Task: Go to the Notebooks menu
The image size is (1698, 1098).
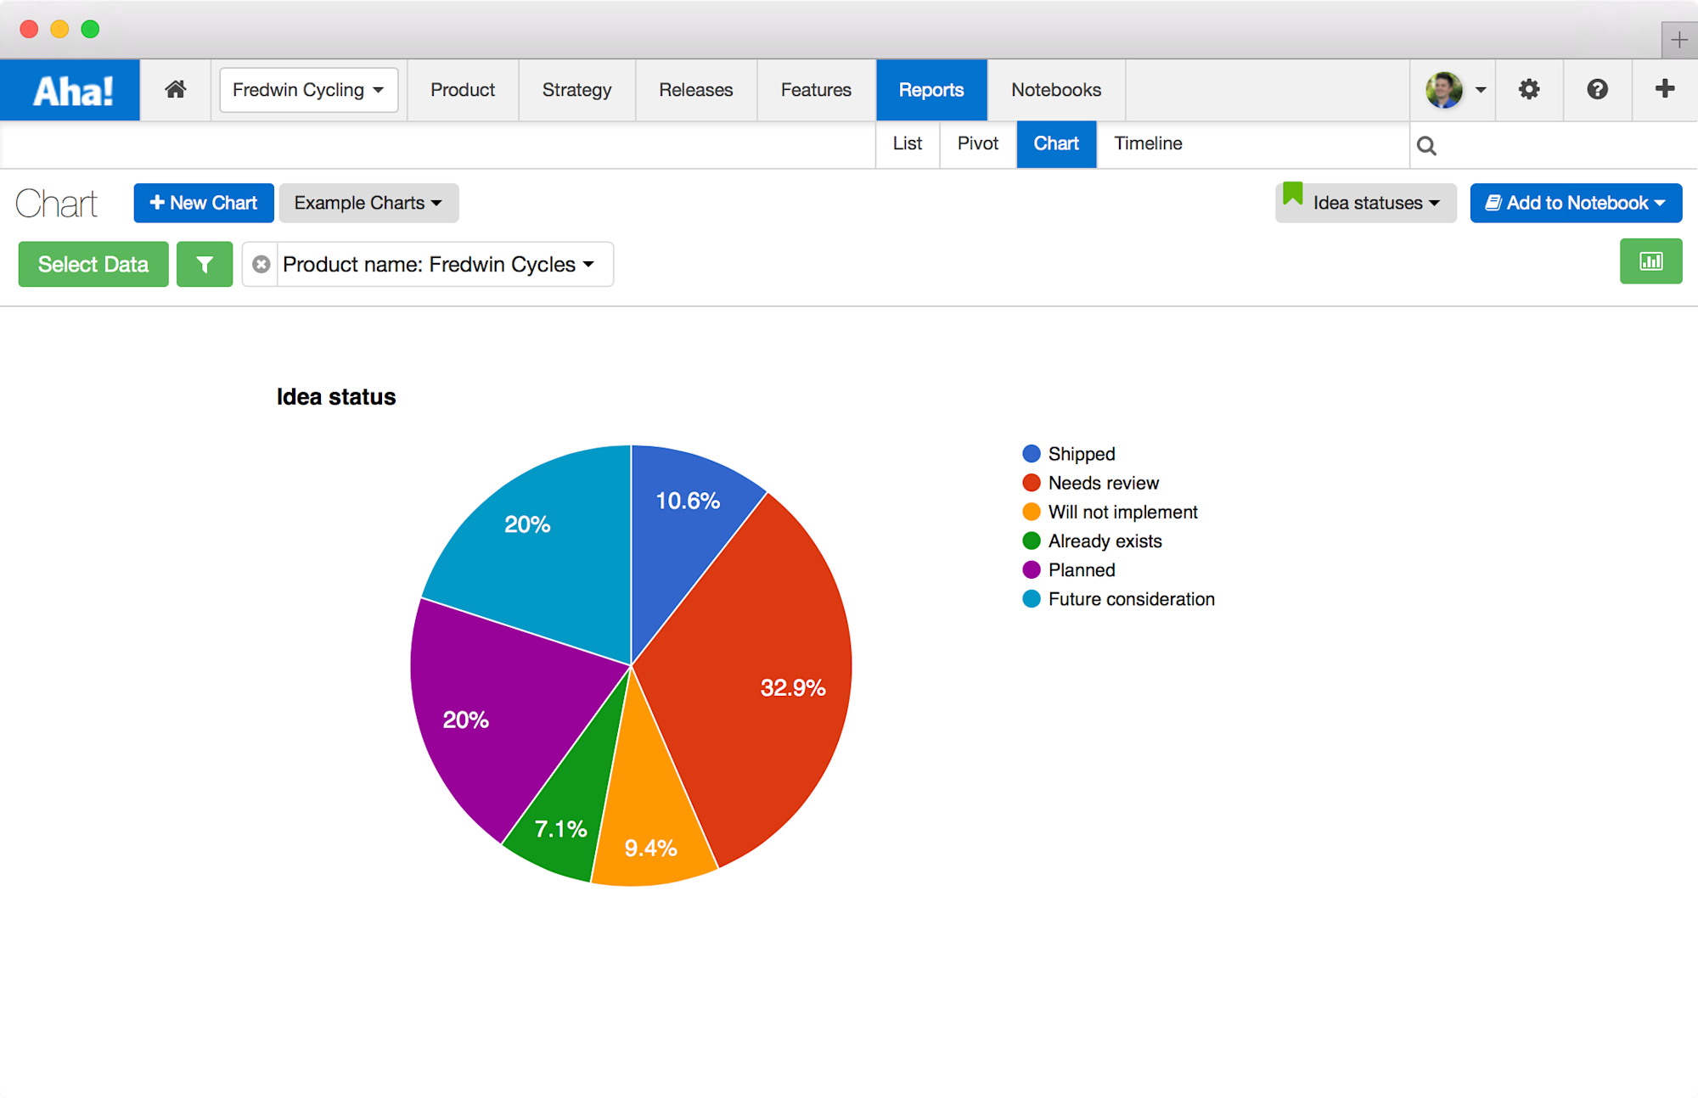Action: point(1055,90)
